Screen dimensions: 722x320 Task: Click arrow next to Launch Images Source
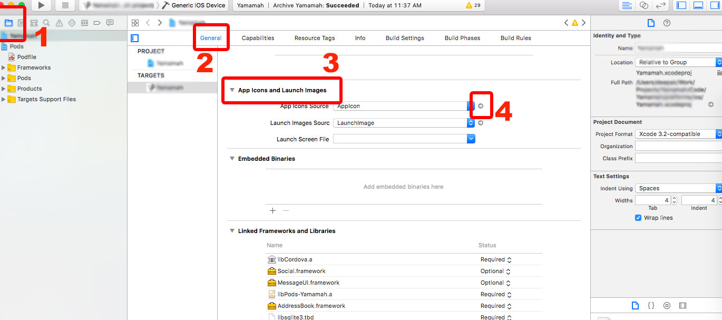click(480, 123)
